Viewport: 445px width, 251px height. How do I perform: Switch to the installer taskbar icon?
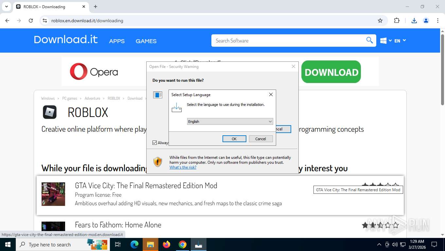(x=199, y=244)
